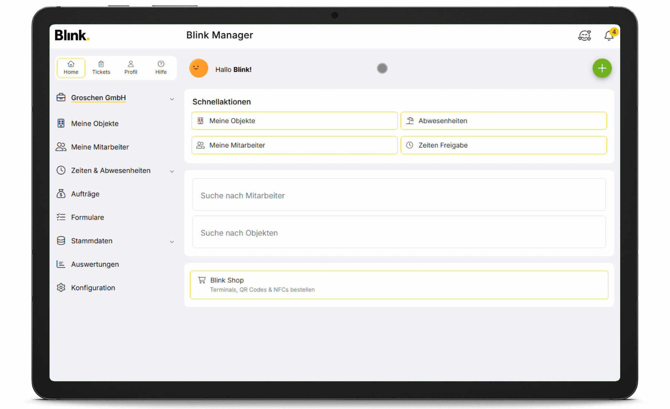Click the support chat headset icon

(x=584, y=35)
